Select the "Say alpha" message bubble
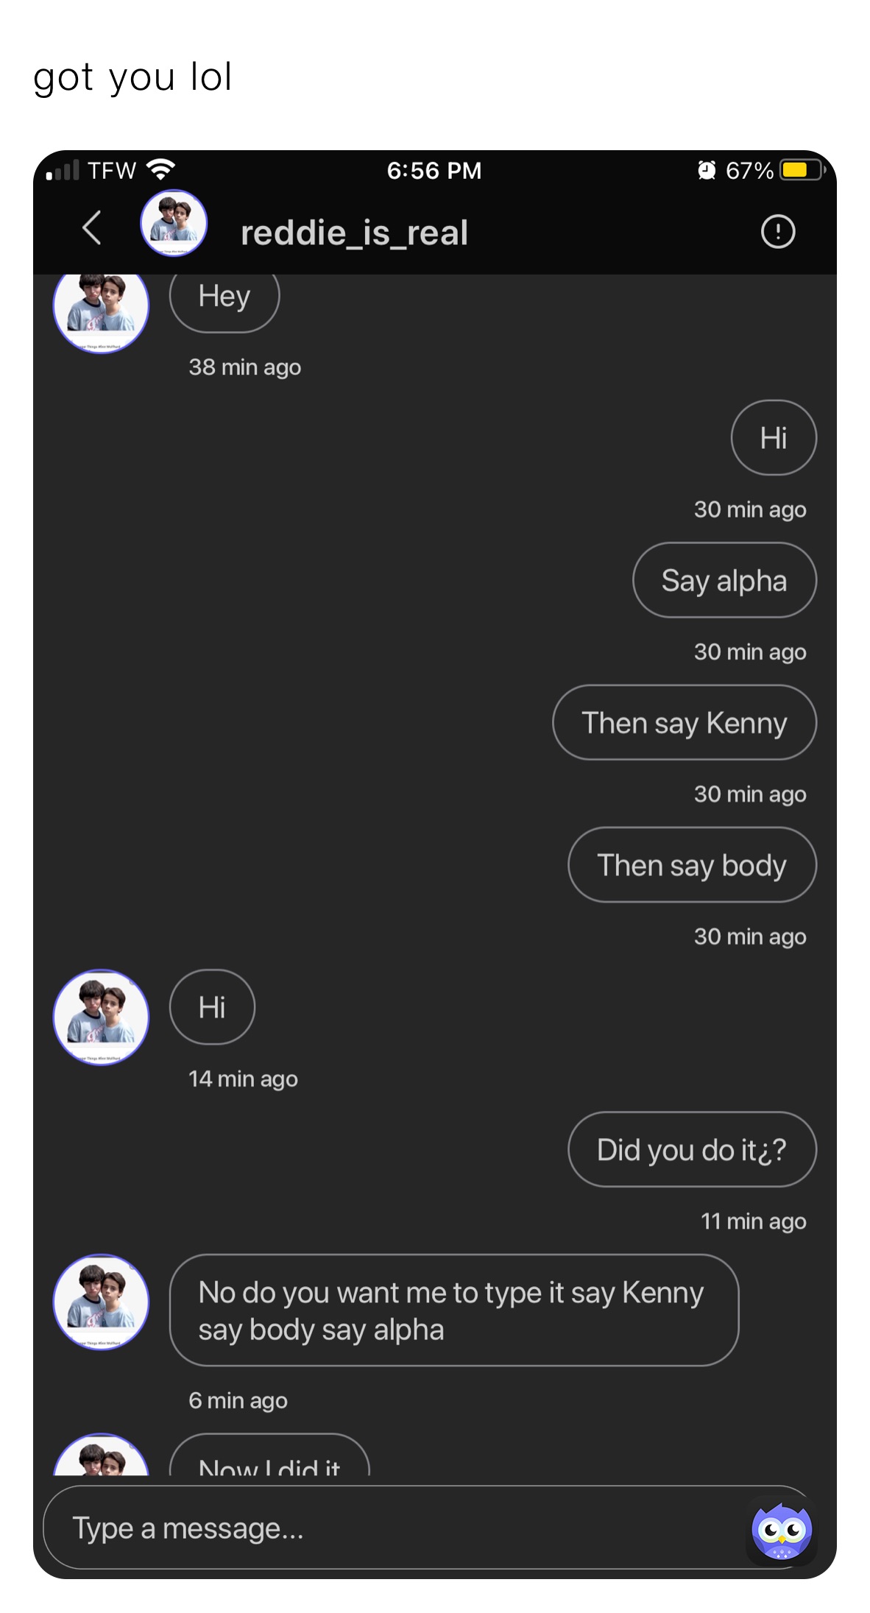870x1613 pixels. pos(724,581)
